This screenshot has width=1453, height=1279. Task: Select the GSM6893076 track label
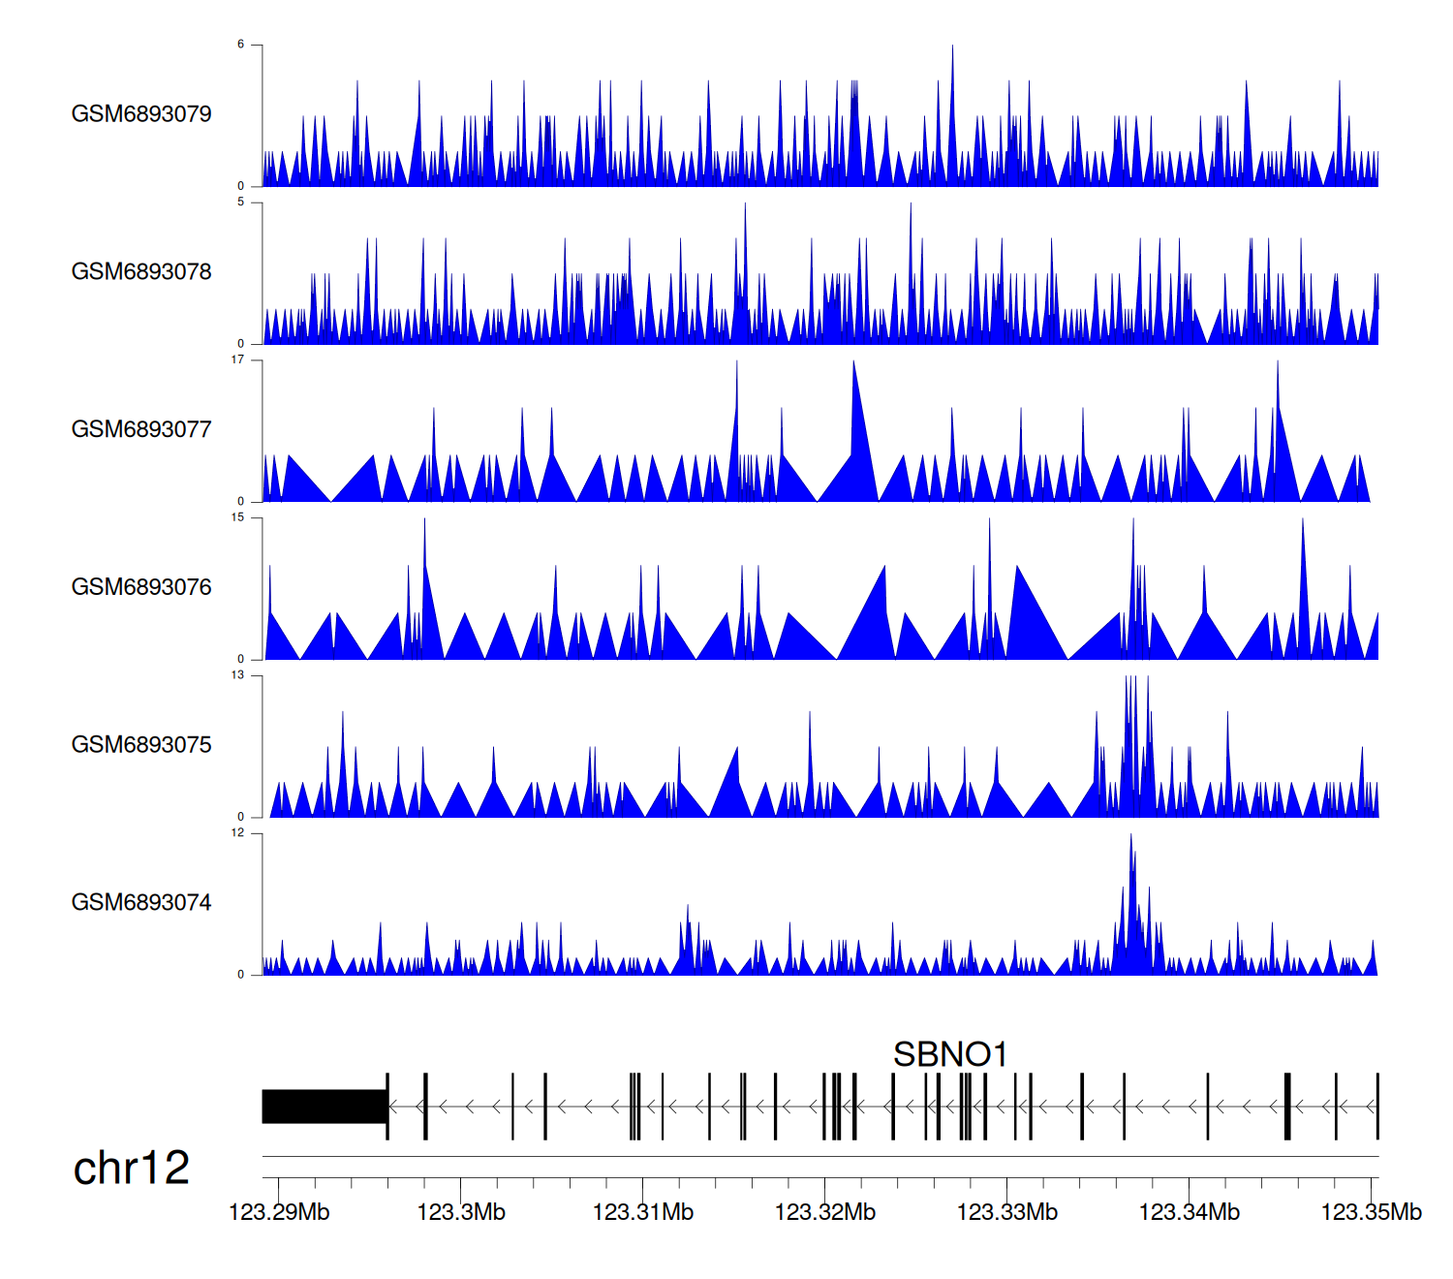click(141, 587)
